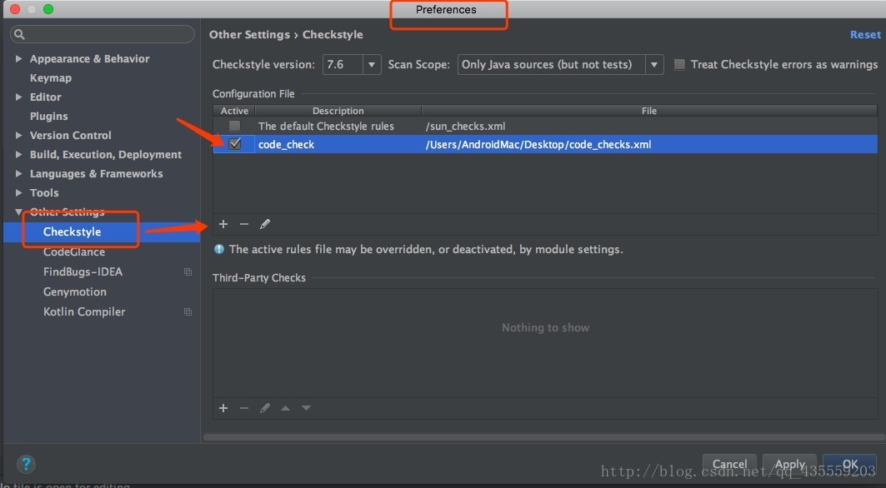Edit third-party check pencil icon

264,408
